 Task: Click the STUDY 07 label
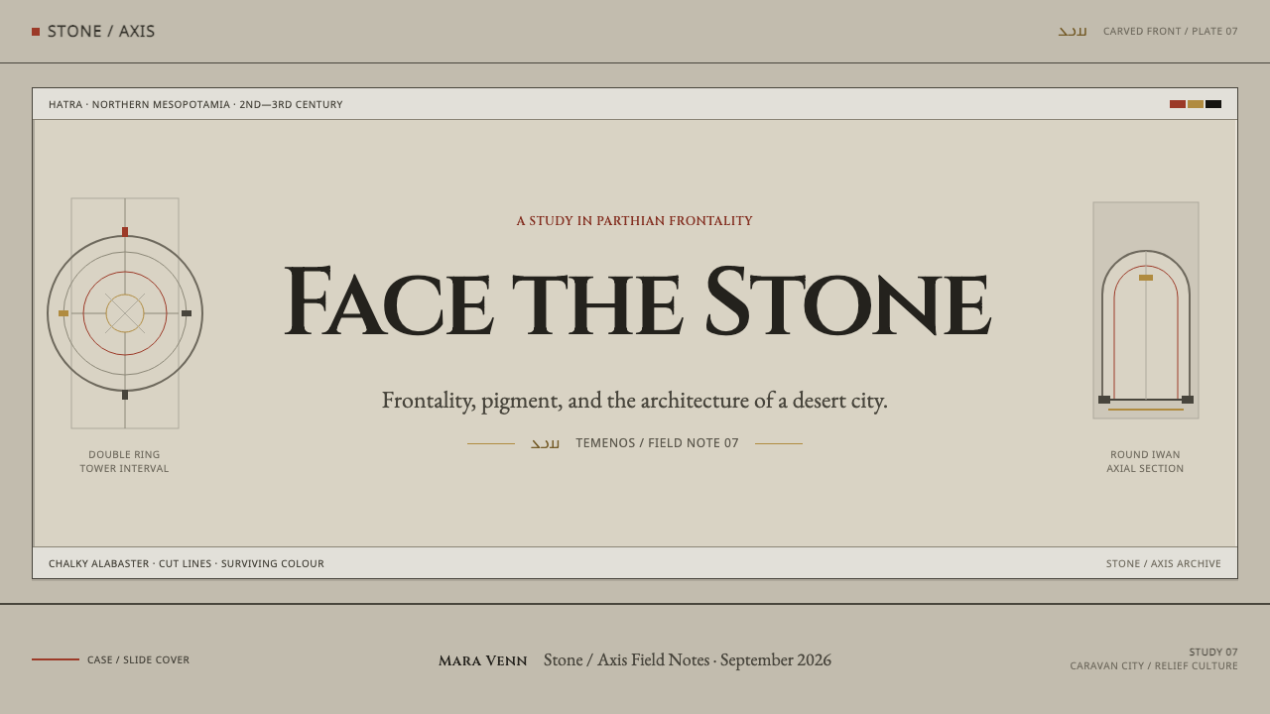[1213, 653]
